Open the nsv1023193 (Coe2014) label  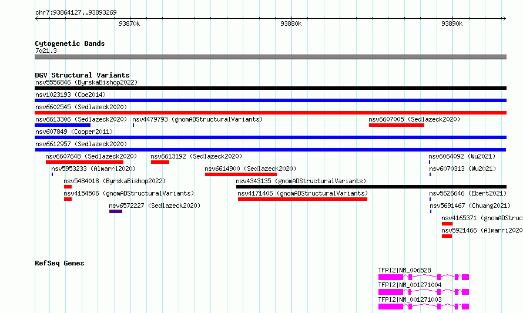[71, 95]
